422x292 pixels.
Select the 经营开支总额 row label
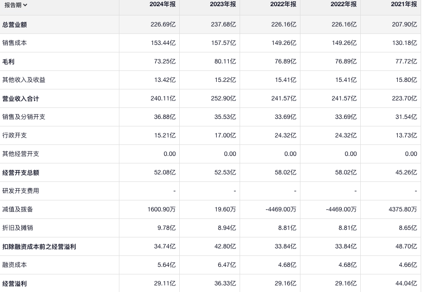click(21, 173)
